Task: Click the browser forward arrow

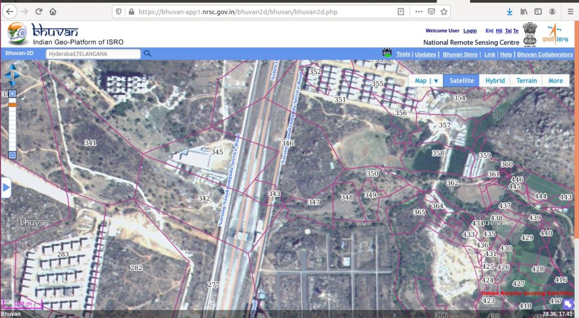Action: pyautogui.click(x=24, y=11)
